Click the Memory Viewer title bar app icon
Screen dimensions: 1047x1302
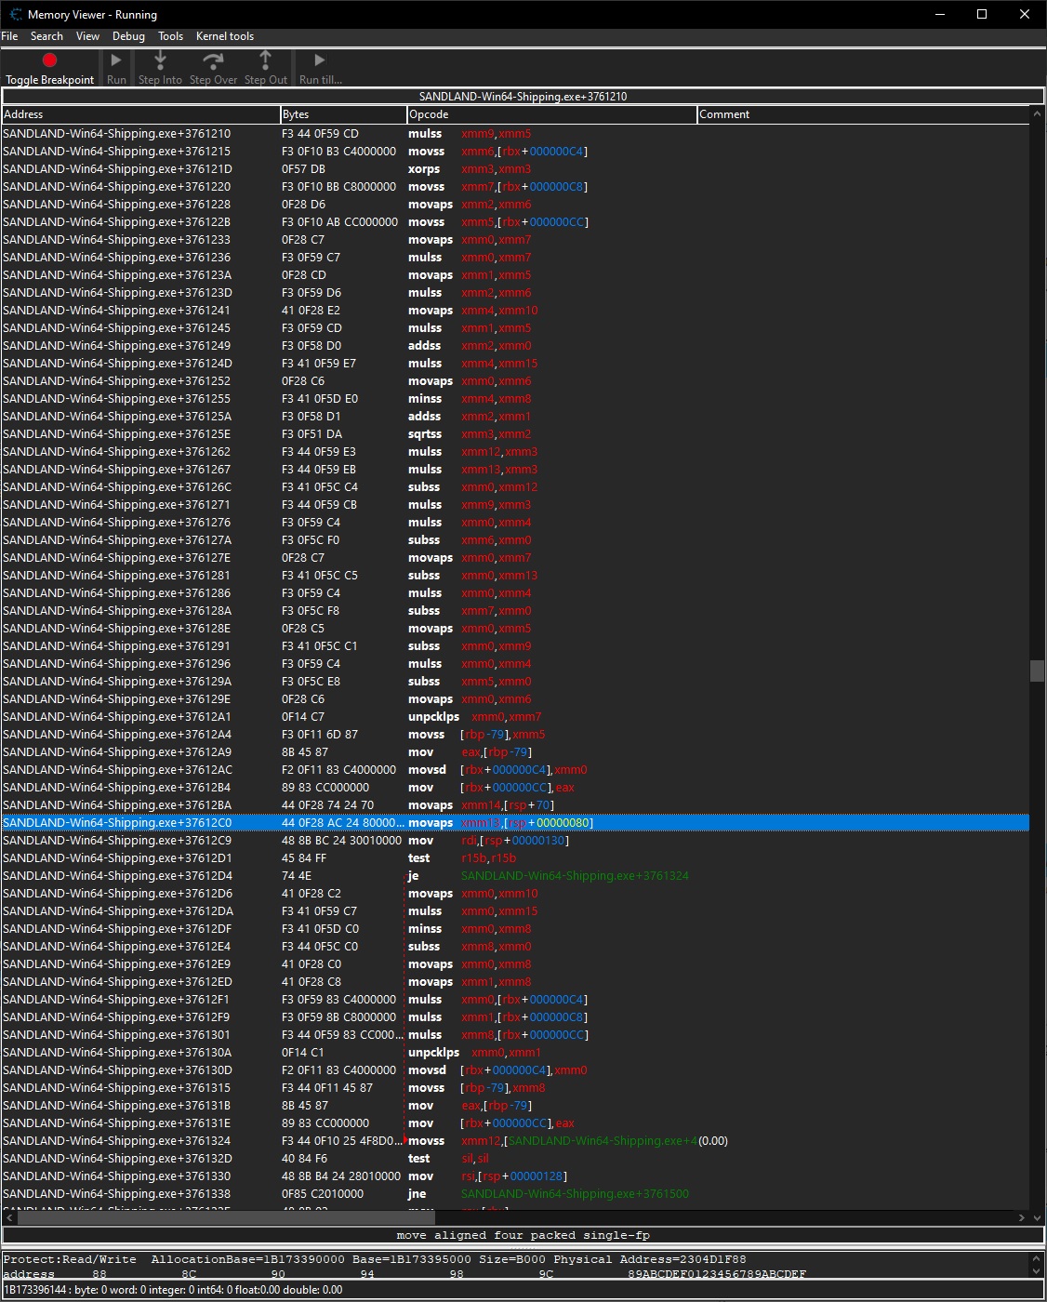pyautogui.click(x=15, y=14)
